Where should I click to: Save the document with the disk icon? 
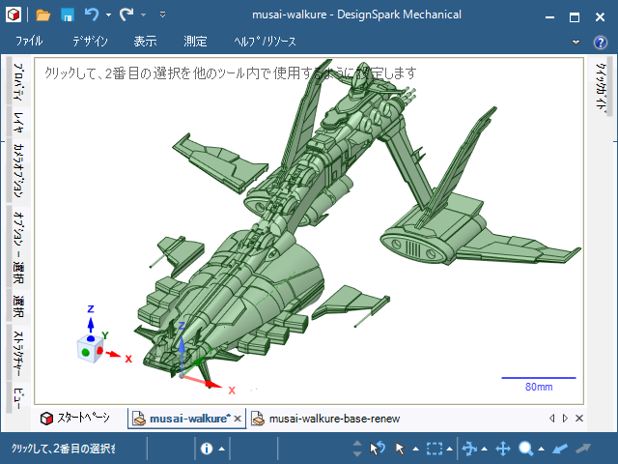68,15
